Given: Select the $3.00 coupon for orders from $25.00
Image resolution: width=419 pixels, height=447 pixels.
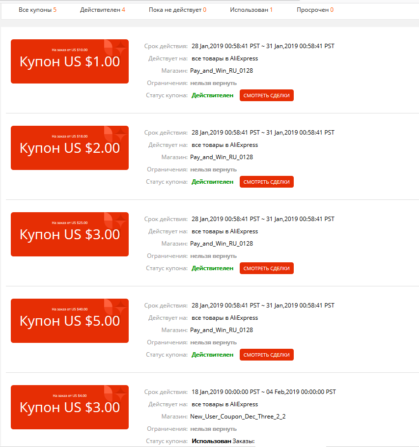Looking at the screenshot, I should (70, 234).
